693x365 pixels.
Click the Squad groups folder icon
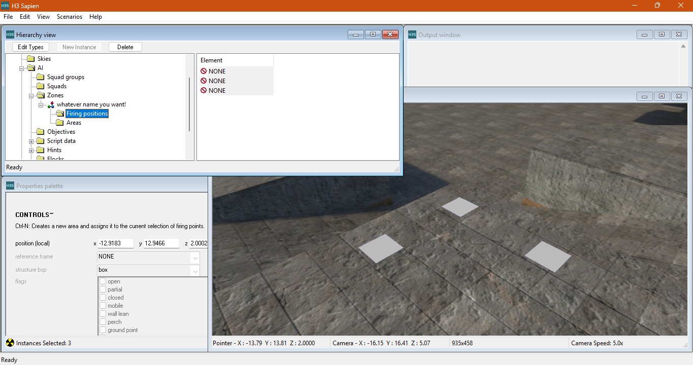(41, 77)
